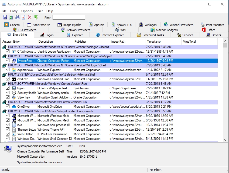This screenshot has width=229, height=173.
Task: Click the Refresh toolbar icon
Action: click(x=11, y=17)
